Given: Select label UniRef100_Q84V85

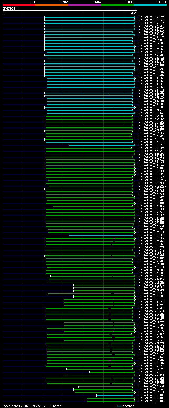Looking at the screenshot, I should [152, 43].
